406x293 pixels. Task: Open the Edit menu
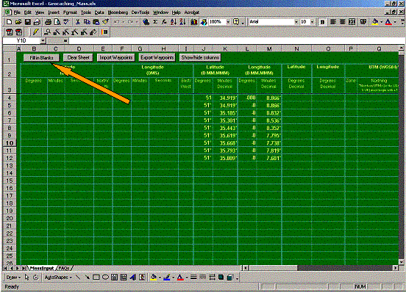pos(28,12)
